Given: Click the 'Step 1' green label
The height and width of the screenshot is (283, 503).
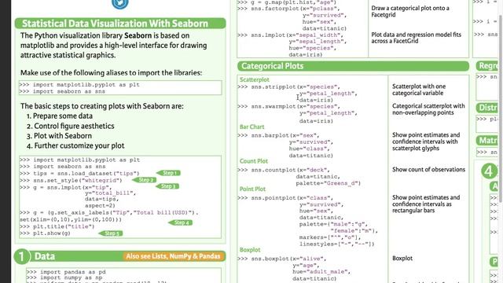Looking at the screenshot, I should (168, 173).
